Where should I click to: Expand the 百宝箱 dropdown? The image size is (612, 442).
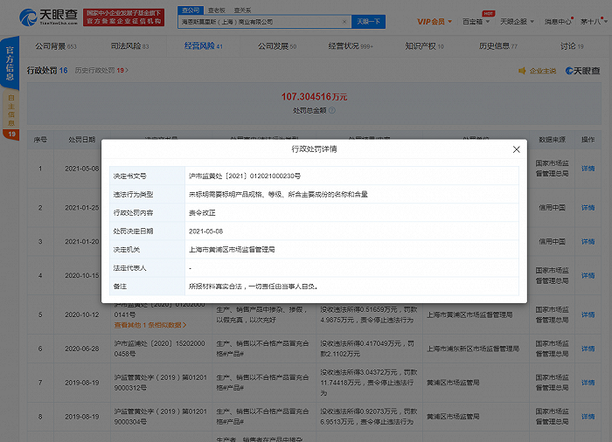click(476, 22)
